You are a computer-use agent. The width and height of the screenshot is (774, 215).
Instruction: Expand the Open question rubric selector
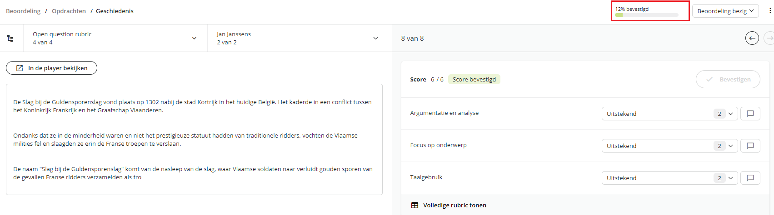coord(115,38)
